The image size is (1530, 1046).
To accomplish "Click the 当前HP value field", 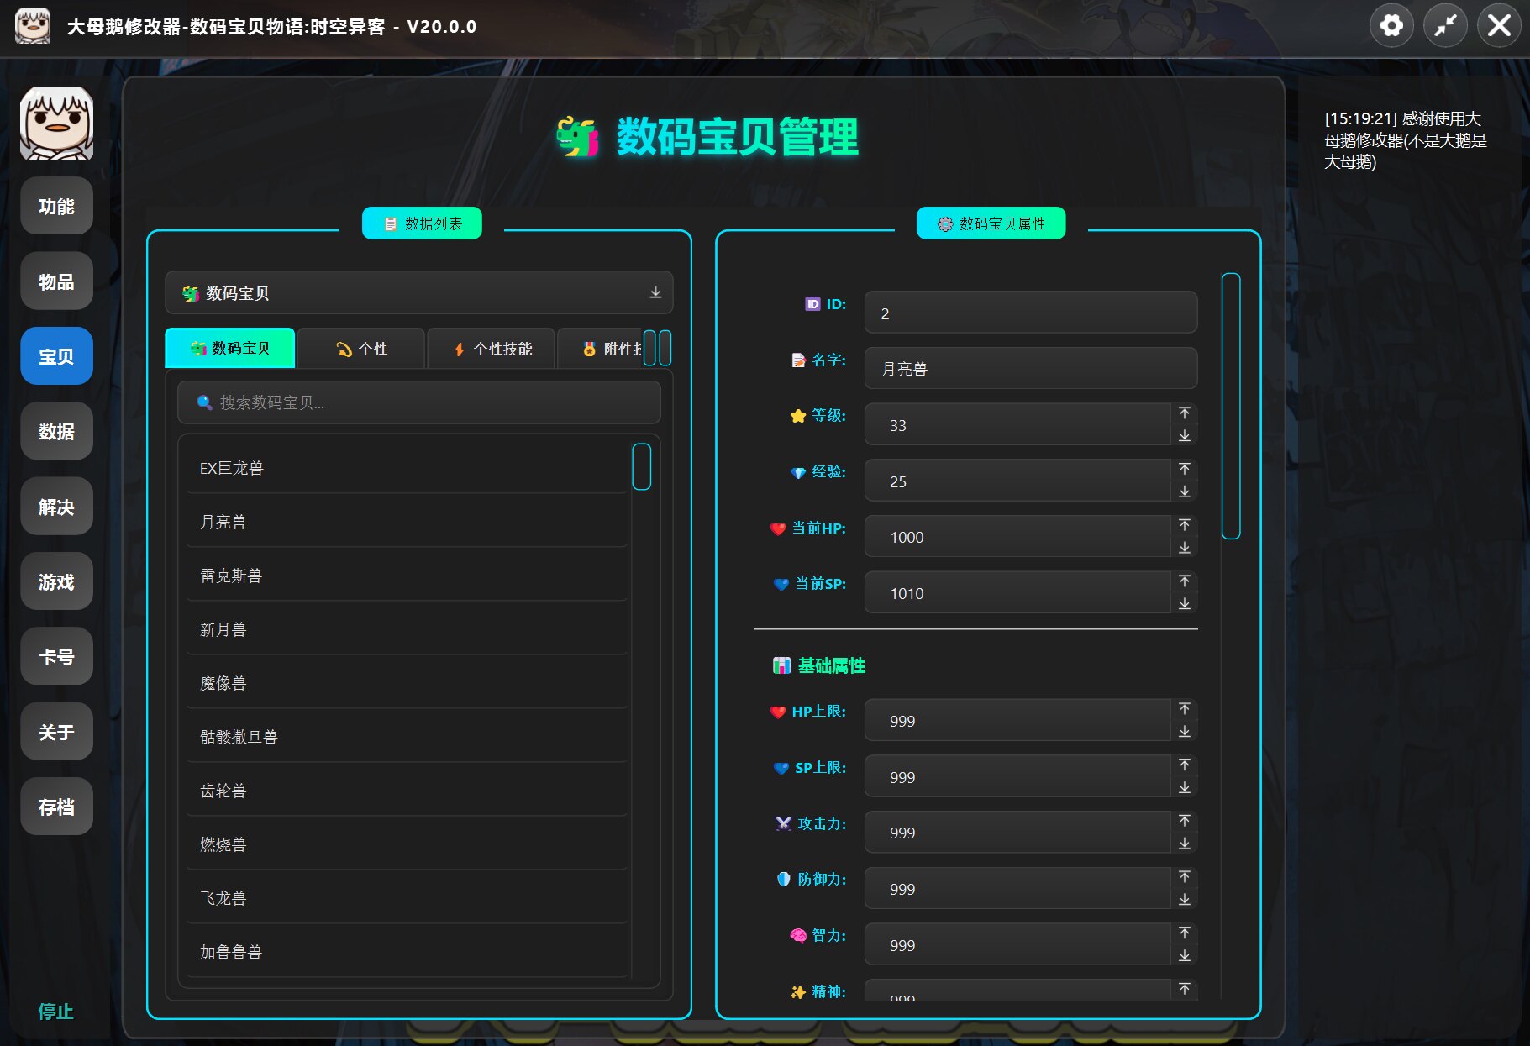I will pyautogui.click(x=1017, y=536).
